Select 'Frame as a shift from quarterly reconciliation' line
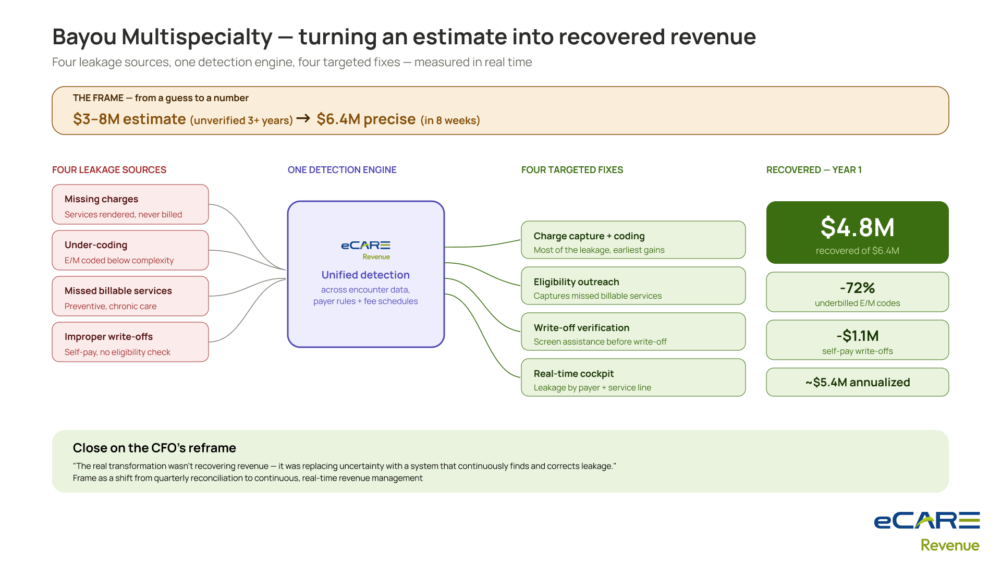This screenshot has width=1001, height=563. pos(248,479)
